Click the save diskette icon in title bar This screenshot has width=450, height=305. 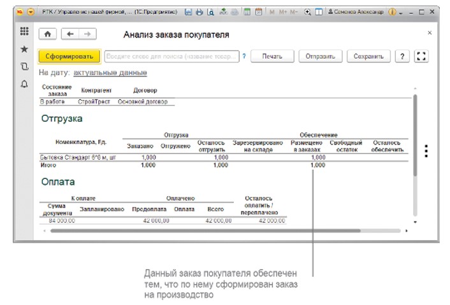click(189, 12)
